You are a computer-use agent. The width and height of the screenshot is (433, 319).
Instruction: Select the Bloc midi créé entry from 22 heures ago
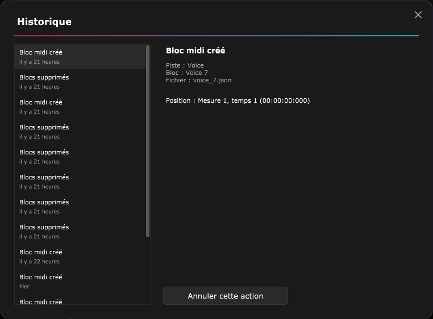click(x=80, y=257)
